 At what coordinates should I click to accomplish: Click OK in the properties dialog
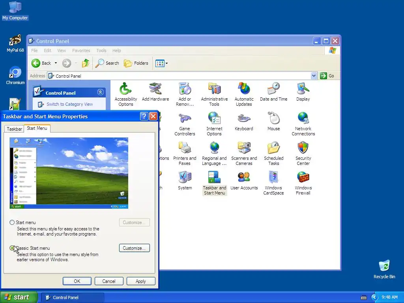(x=77, y=281)
